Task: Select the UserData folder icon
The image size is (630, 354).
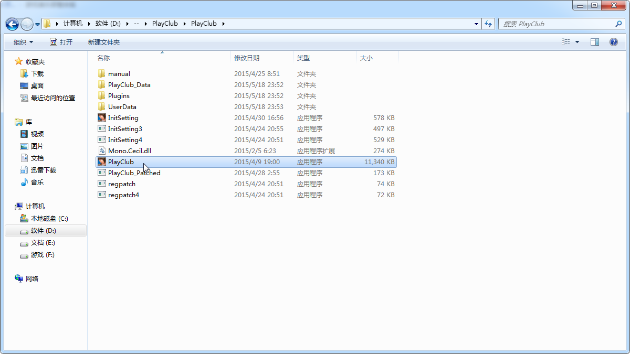Action: 102,107
